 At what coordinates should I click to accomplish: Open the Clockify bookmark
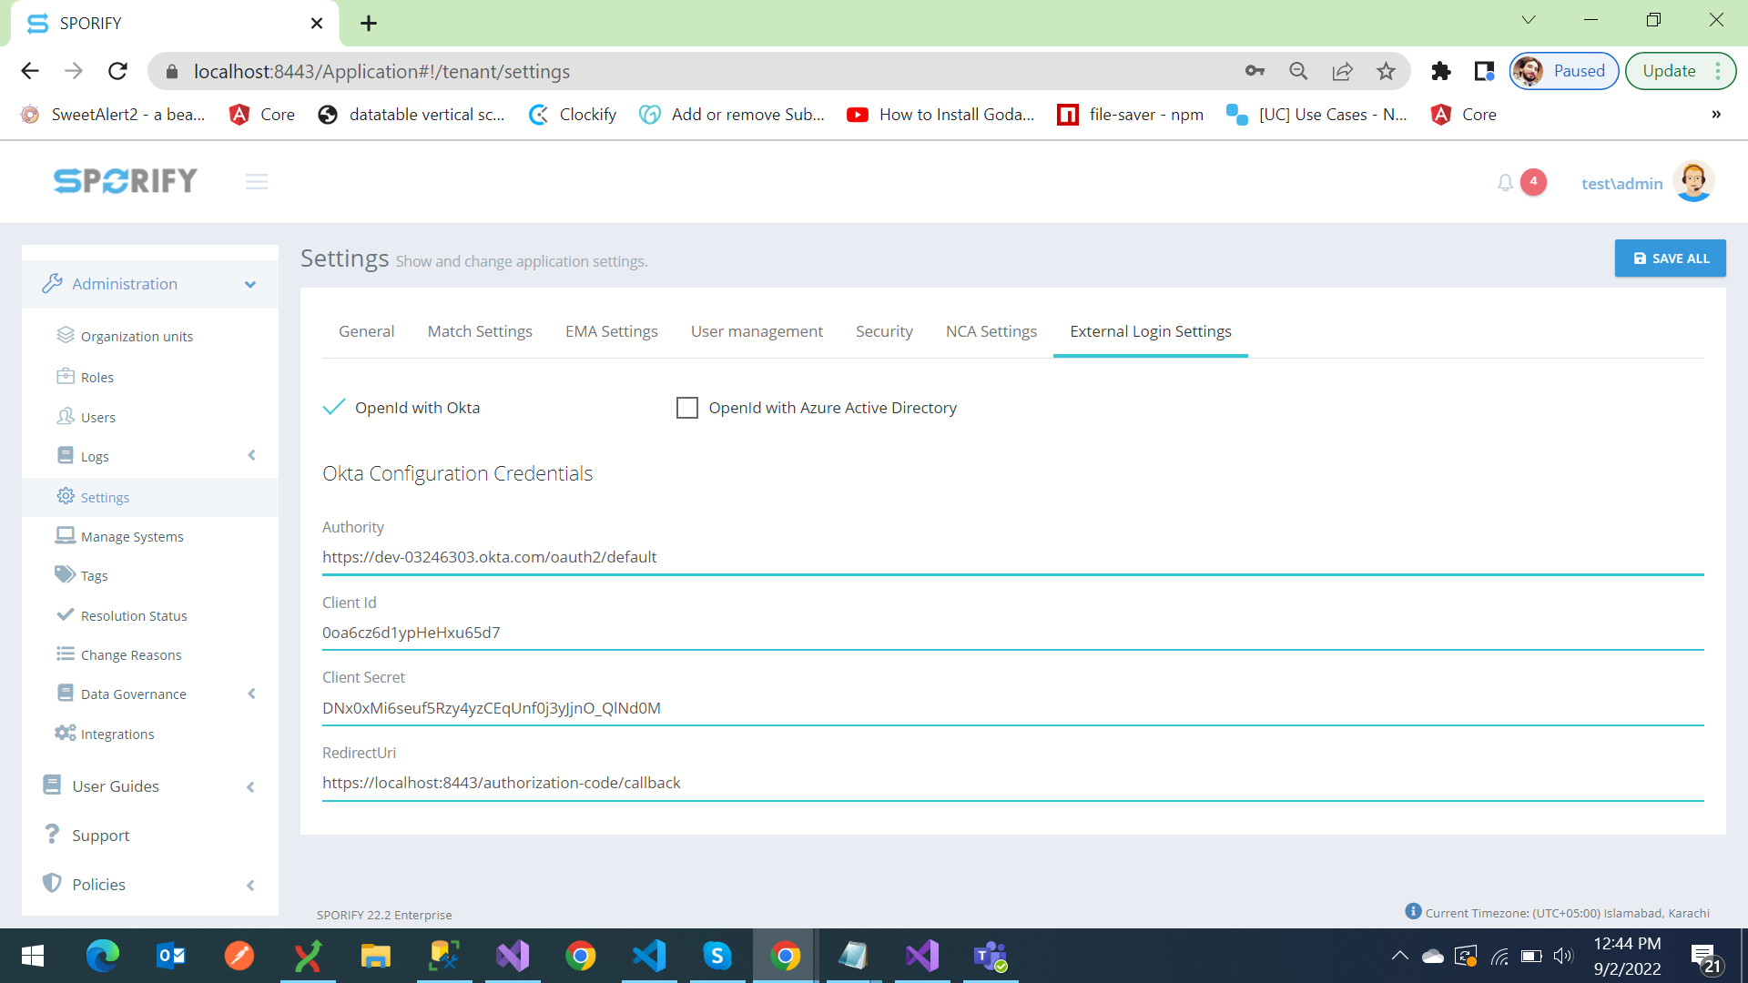tap(572, 115)
